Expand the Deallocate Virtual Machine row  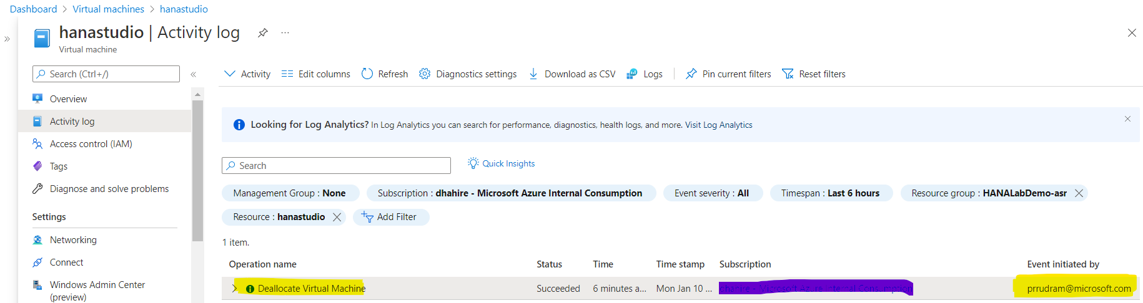pos(234,288)
